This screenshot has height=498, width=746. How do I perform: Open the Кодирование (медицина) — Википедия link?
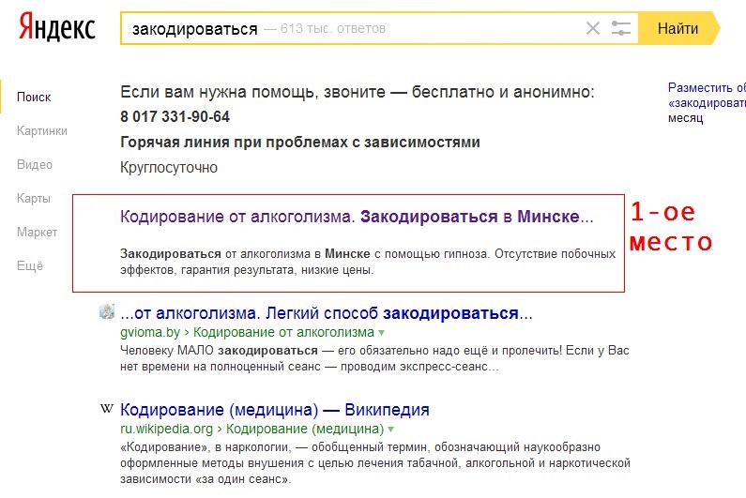[x=275, y=410]
